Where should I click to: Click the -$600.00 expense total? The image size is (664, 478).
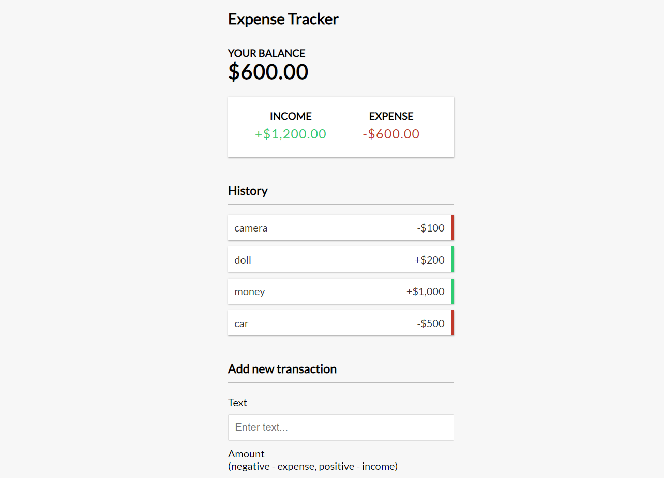(391, 134)
